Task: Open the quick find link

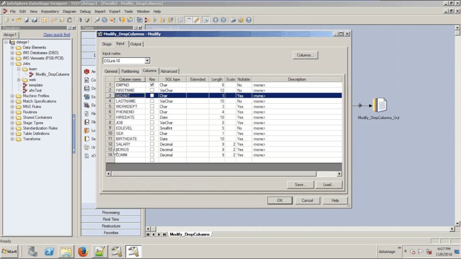Action: point(57,35)
